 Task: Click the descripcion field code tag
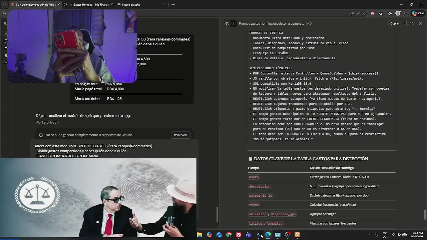pyautogui.click(x=260, y=186)
